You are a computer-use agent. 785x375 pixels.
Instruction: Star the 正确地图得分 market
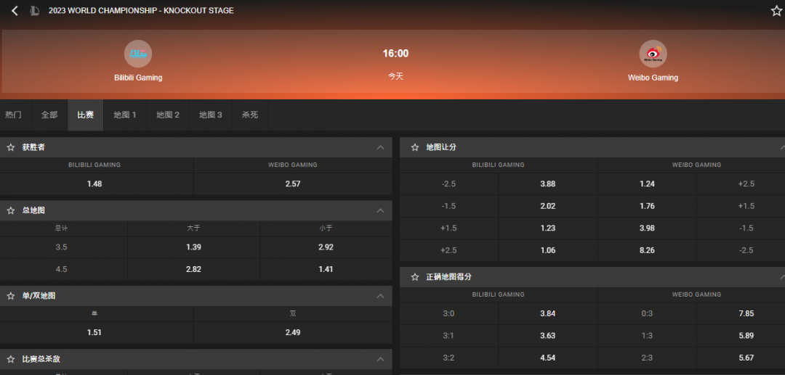pyautogui.click(x=414, y=276)
